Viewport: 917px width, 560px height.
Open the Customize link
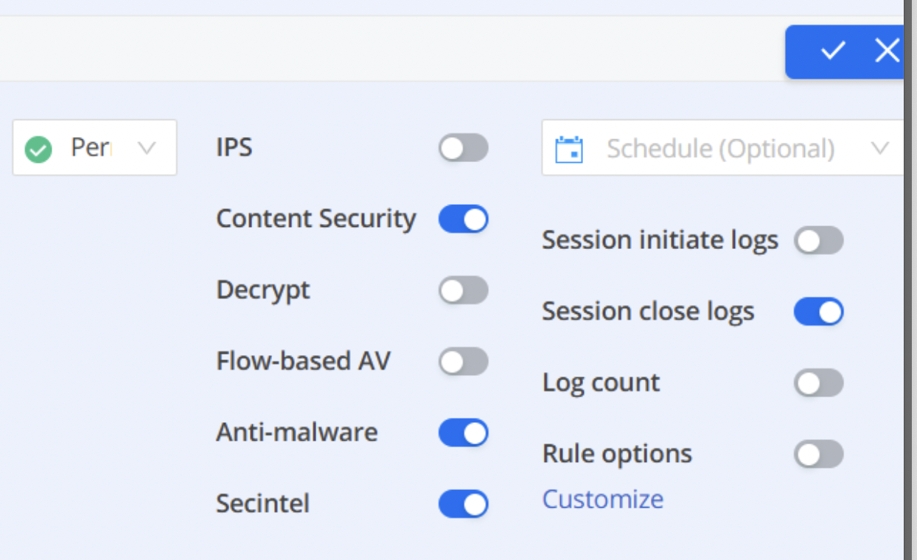pos(603,500)
